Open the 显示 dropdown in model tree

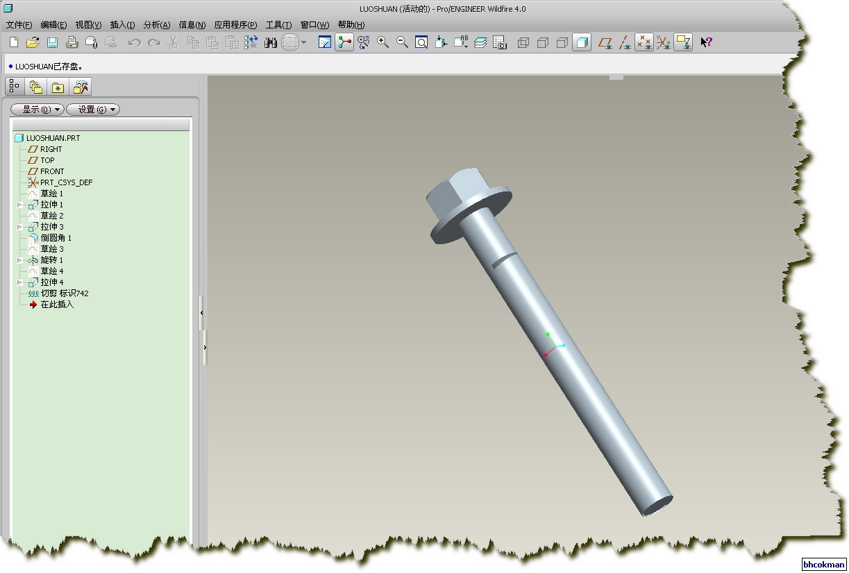[x=37, y=110]
